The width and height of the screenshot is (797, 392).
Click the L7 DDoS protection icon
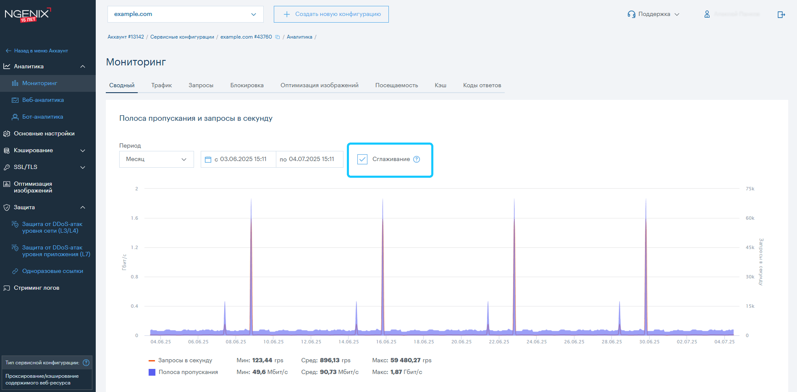pyautogui.click(x=15, y=247)
